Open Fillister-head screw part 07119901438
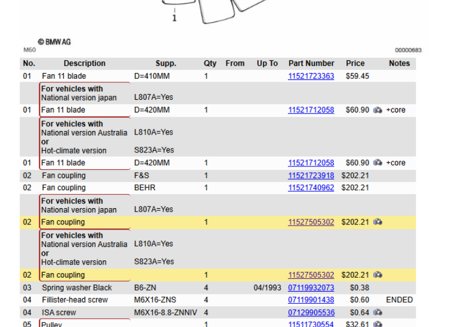The width and height of the screenshot is (452, 327). click(311, 300)
